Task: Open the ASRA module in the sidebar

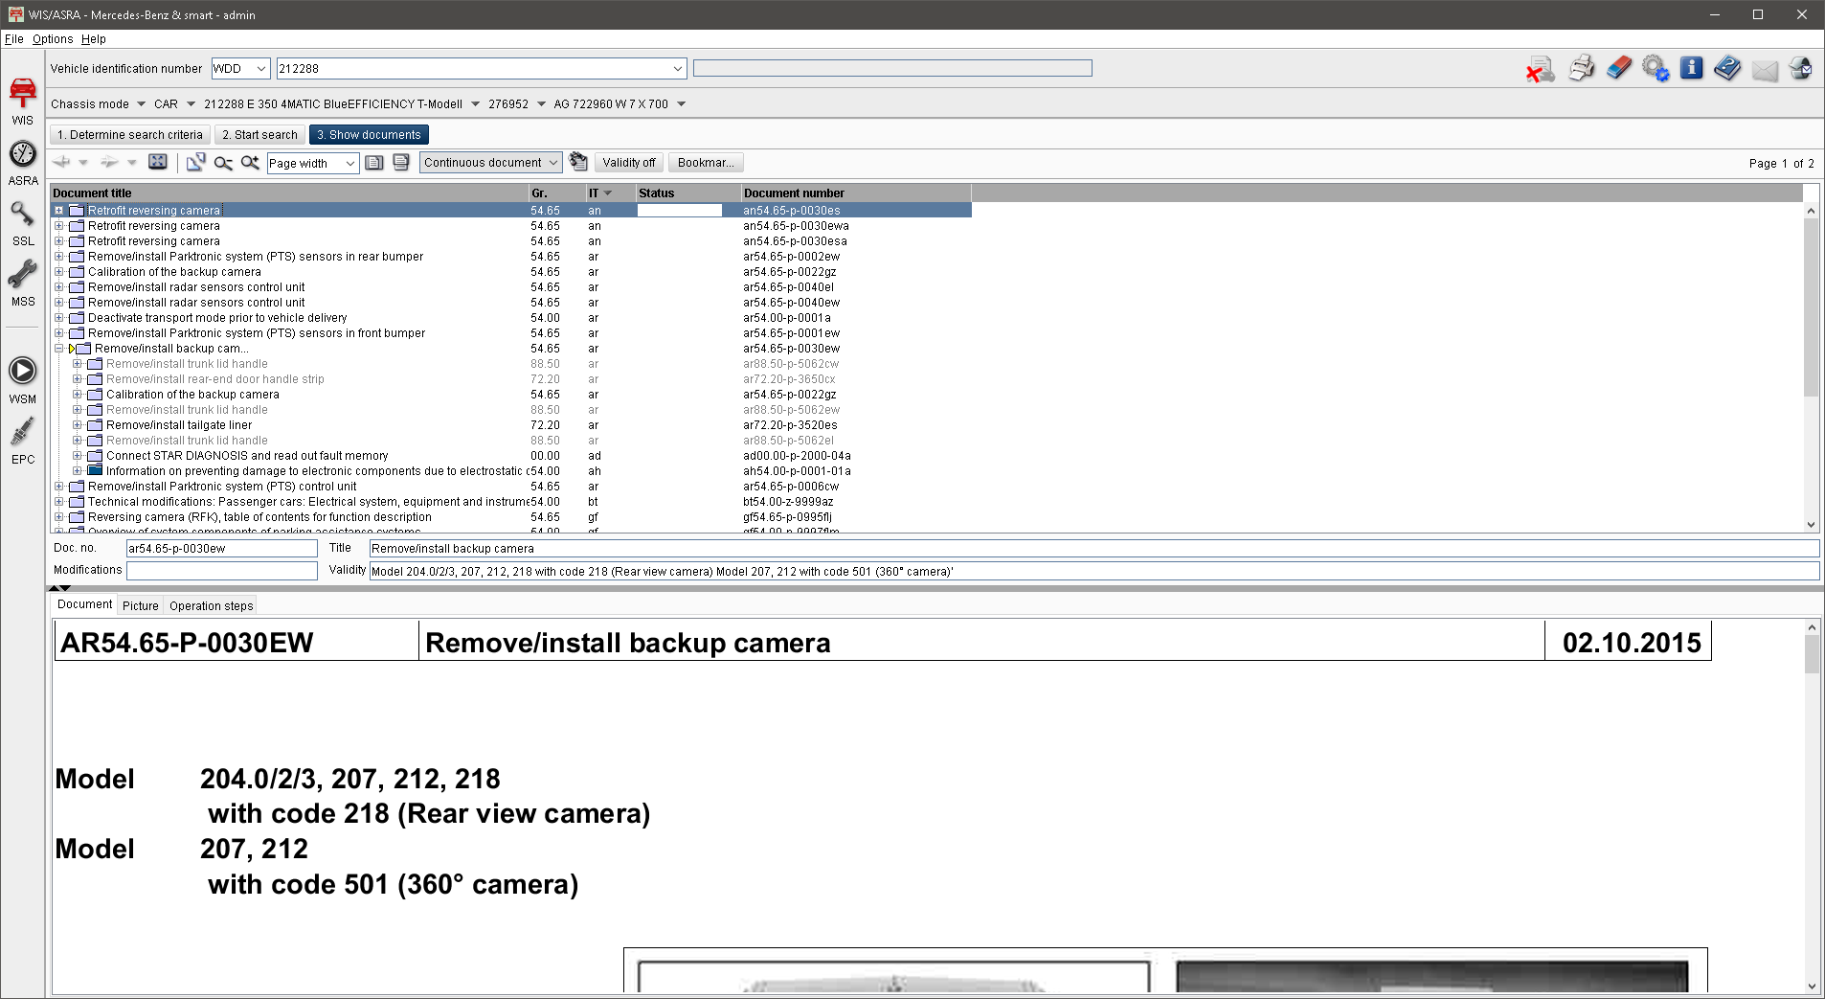Action: point(23,163)
